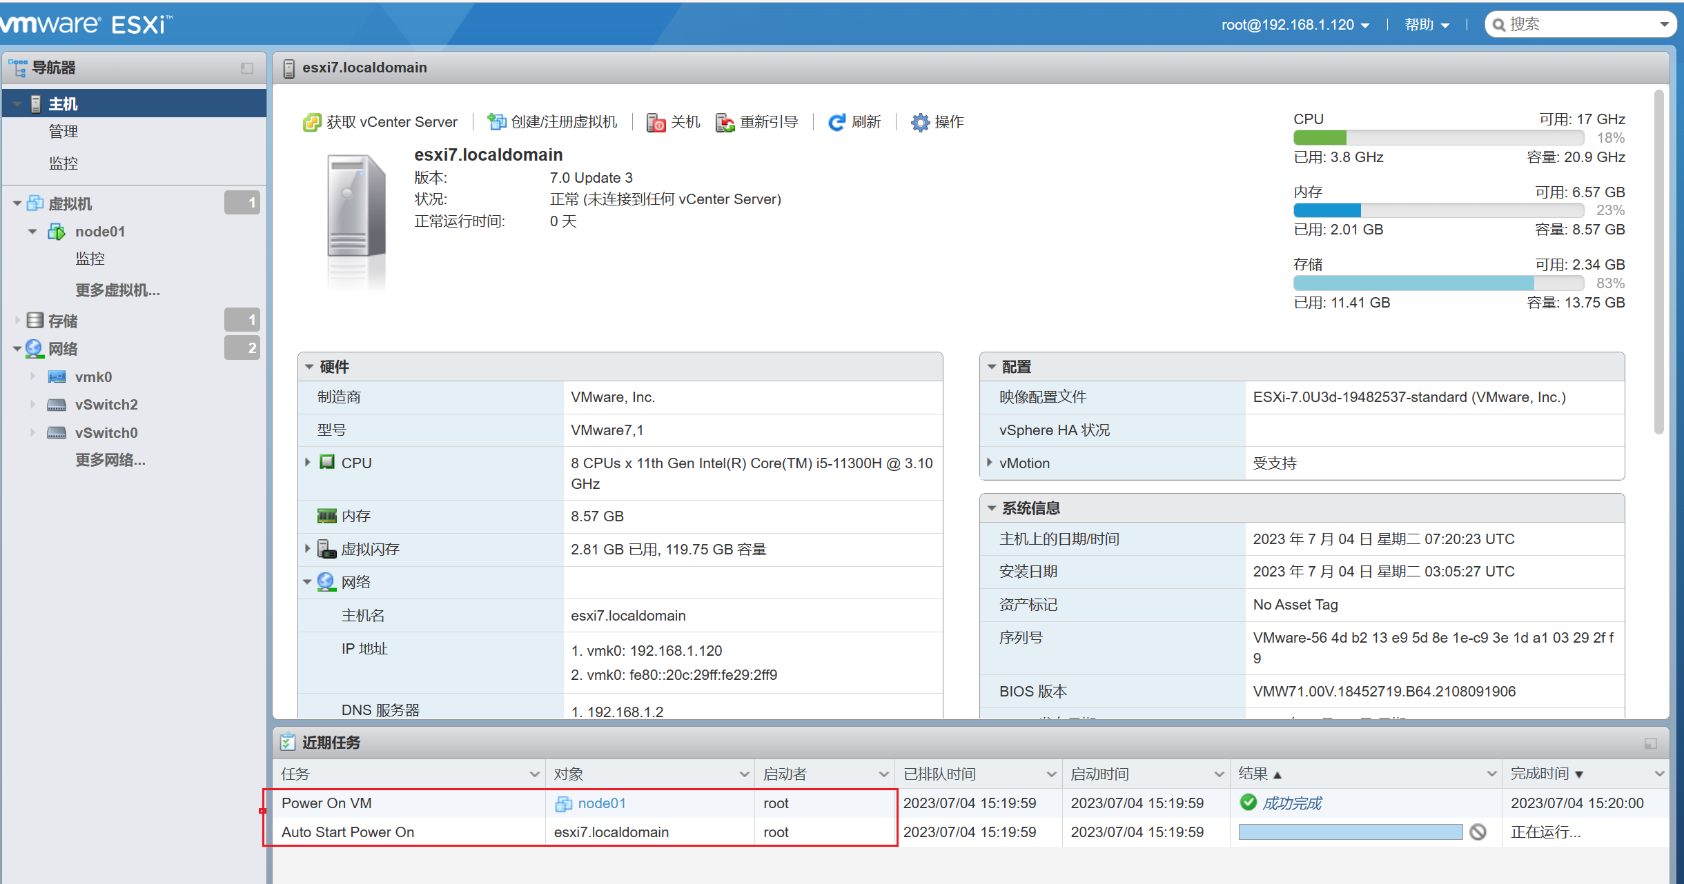The image size is (1684, 884).
Task: Click the vSwitch0 icon
Action: tap(57, 432)
